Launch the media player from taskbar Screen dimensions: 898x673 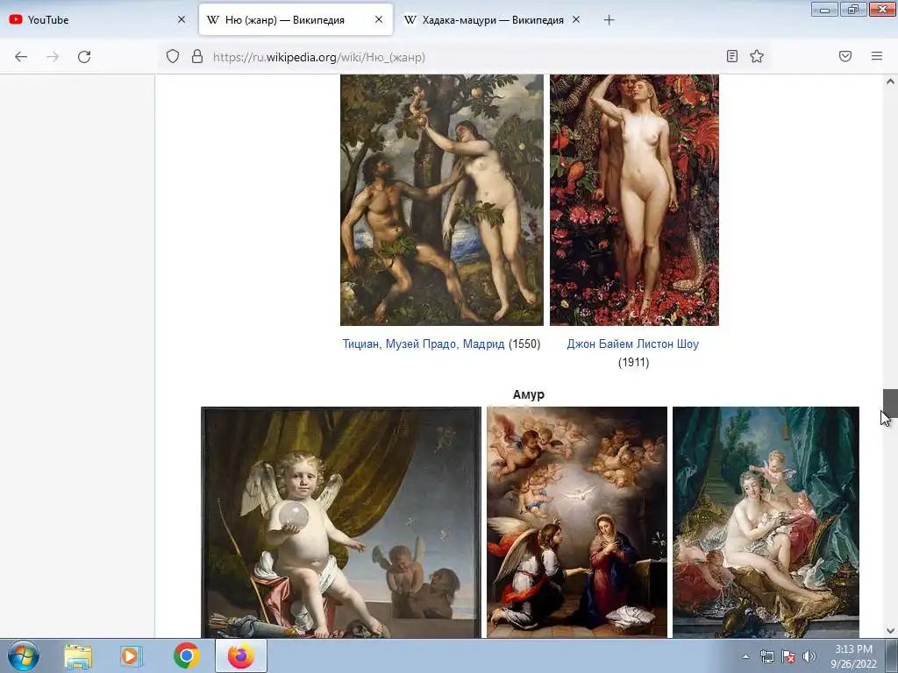132,655
